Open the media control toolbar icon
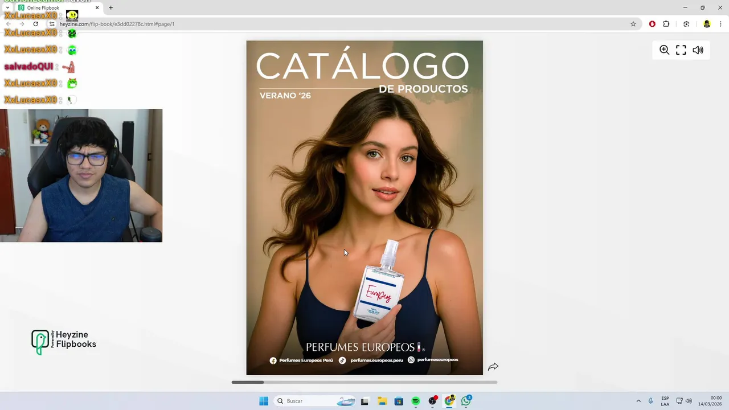729x410 pixels. pyautogui.click(x=686, y=24)
